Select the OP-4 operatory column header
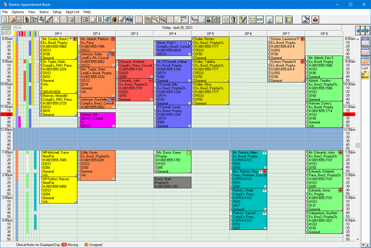The image size is (371, 248). pyautogui.click(x=172, y=34)
